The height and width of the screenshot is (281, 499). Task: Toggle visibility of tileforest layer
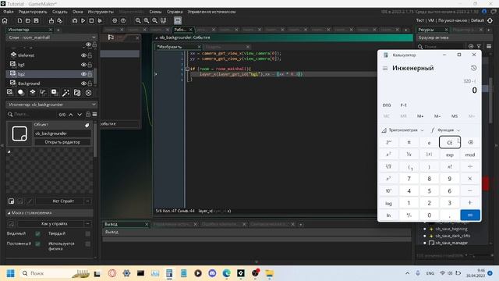[x=83, y=55]
